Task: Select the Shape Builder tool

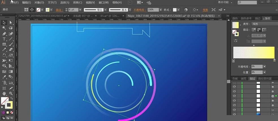Action: coord(4,66)
